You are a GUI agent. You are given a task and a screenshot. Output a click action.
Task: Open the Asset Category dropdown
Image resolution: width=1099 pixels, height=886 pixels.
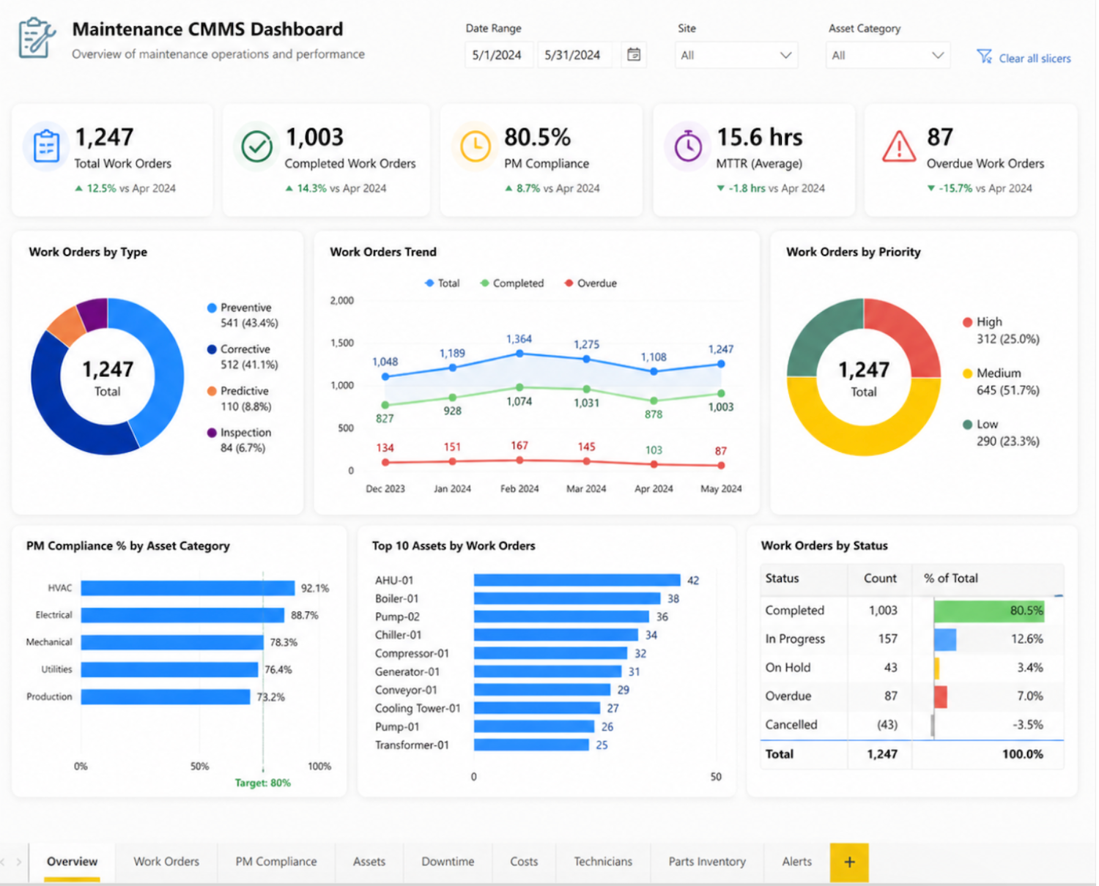(x=888, y=56)
